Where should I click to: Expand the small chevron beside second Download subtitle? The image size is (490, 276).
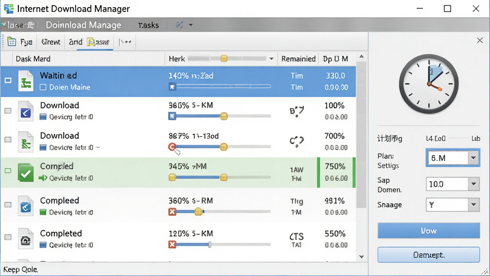pyautogui.click(x=98, y=148)
